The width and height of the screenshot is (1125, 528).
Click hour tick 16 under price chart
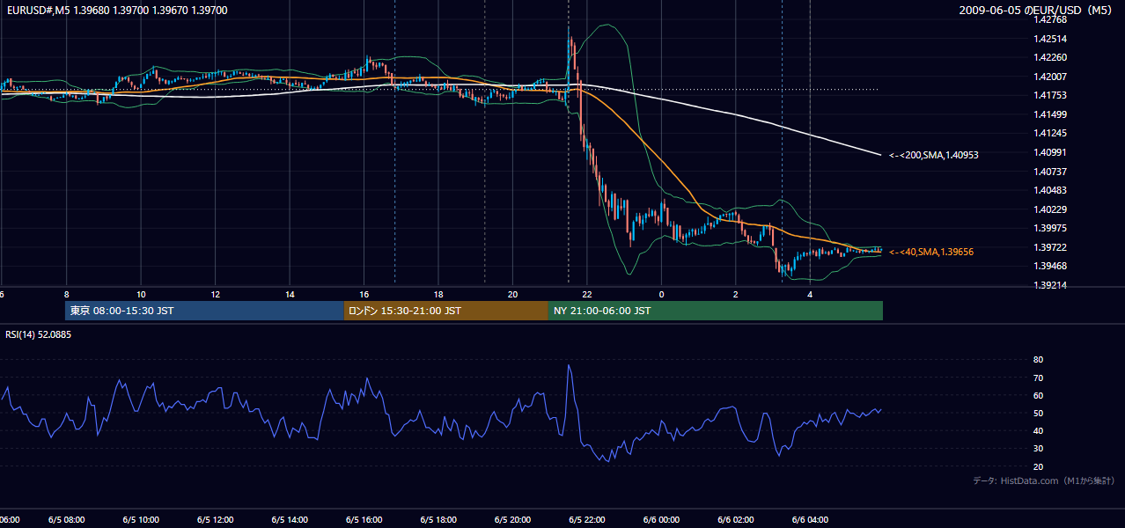point(364,295)
